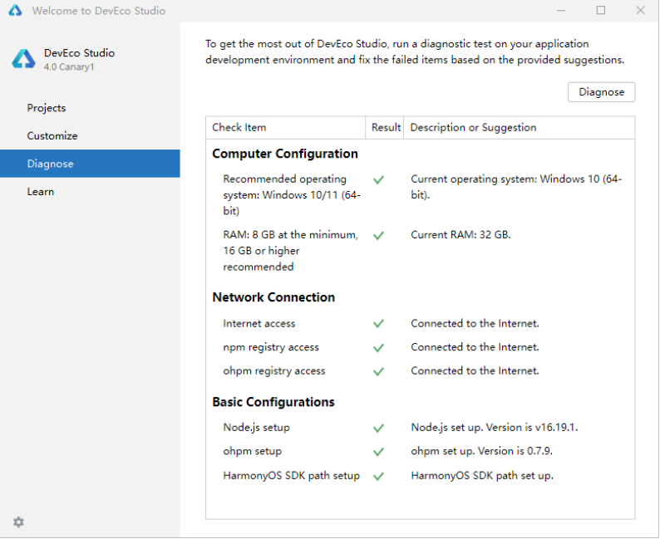Click 'RAM: 8 GB at the minimum' item
Viewport: 660px width, 539px height.
point(290,251)
